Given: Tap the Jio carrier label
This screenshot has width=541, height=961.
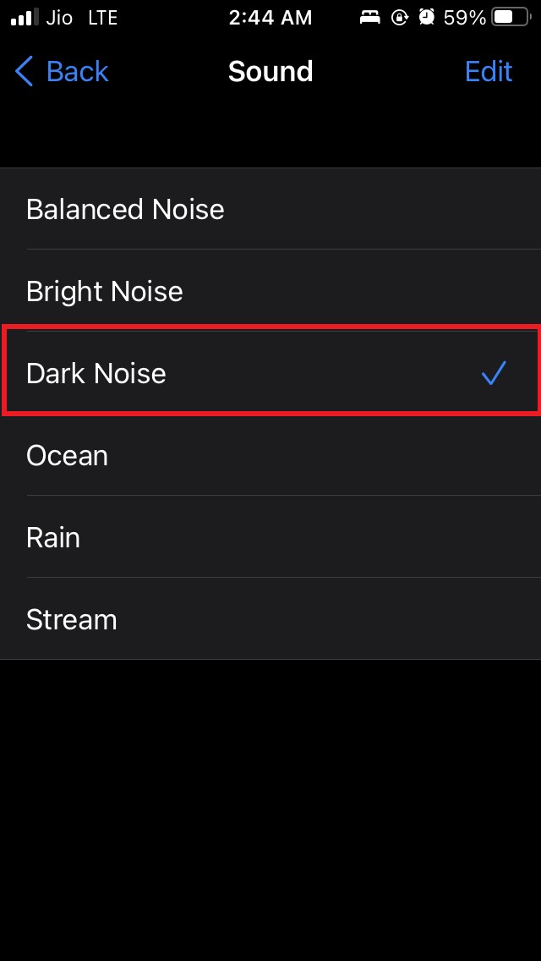Looking at the screenshot, I should coord(59,17).
